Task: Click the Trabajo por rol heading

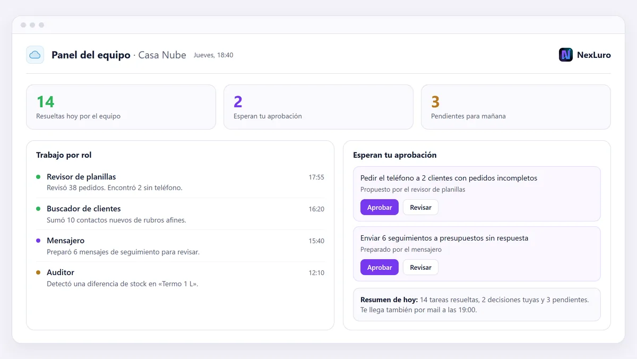Action: click(x=64, y=155)
